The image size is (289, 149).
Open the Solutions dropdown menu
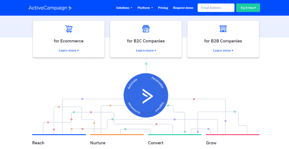tap(124, 8)
